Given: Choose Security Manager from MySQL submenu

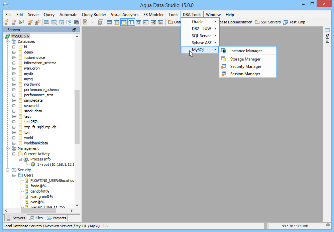Looking at the screenshot, I should click(248, 67).
